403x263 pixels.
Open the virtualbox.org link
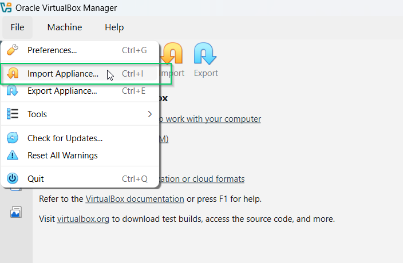(83, 219)
